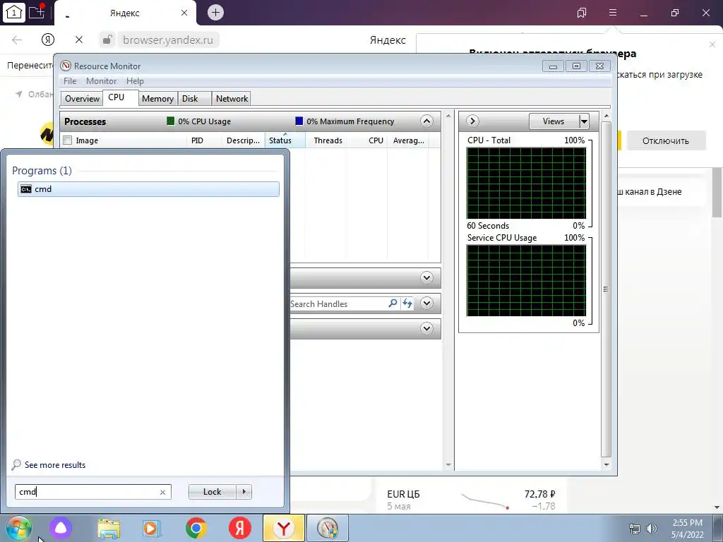Open the File menu
Viewport: 723px width, 542px height.
point(70,81)
